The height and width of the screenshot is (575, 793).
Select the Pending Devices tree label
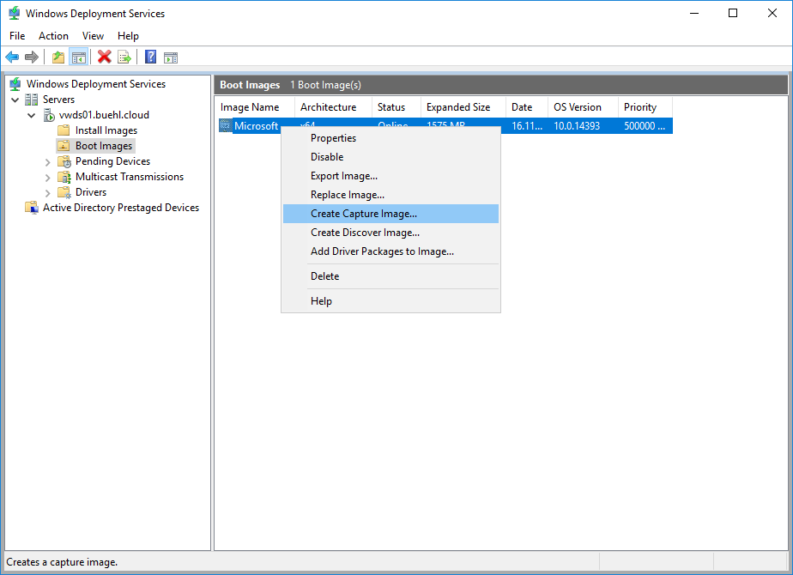(x=112, y=161)
